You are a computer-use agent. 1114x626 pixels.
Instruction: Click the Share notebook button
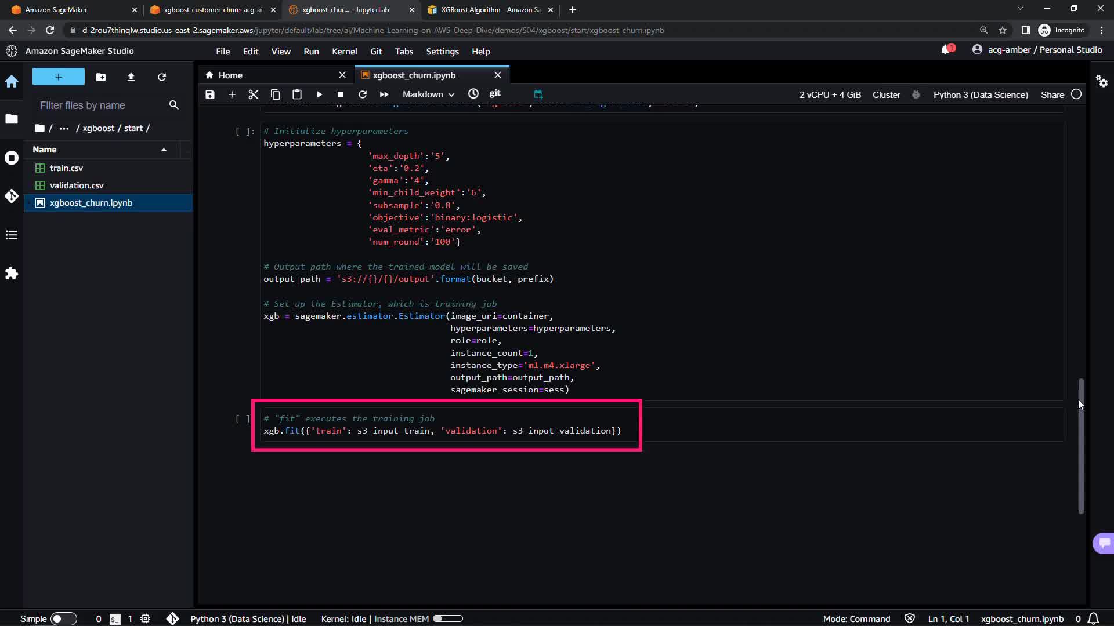tap(1052, 94)
